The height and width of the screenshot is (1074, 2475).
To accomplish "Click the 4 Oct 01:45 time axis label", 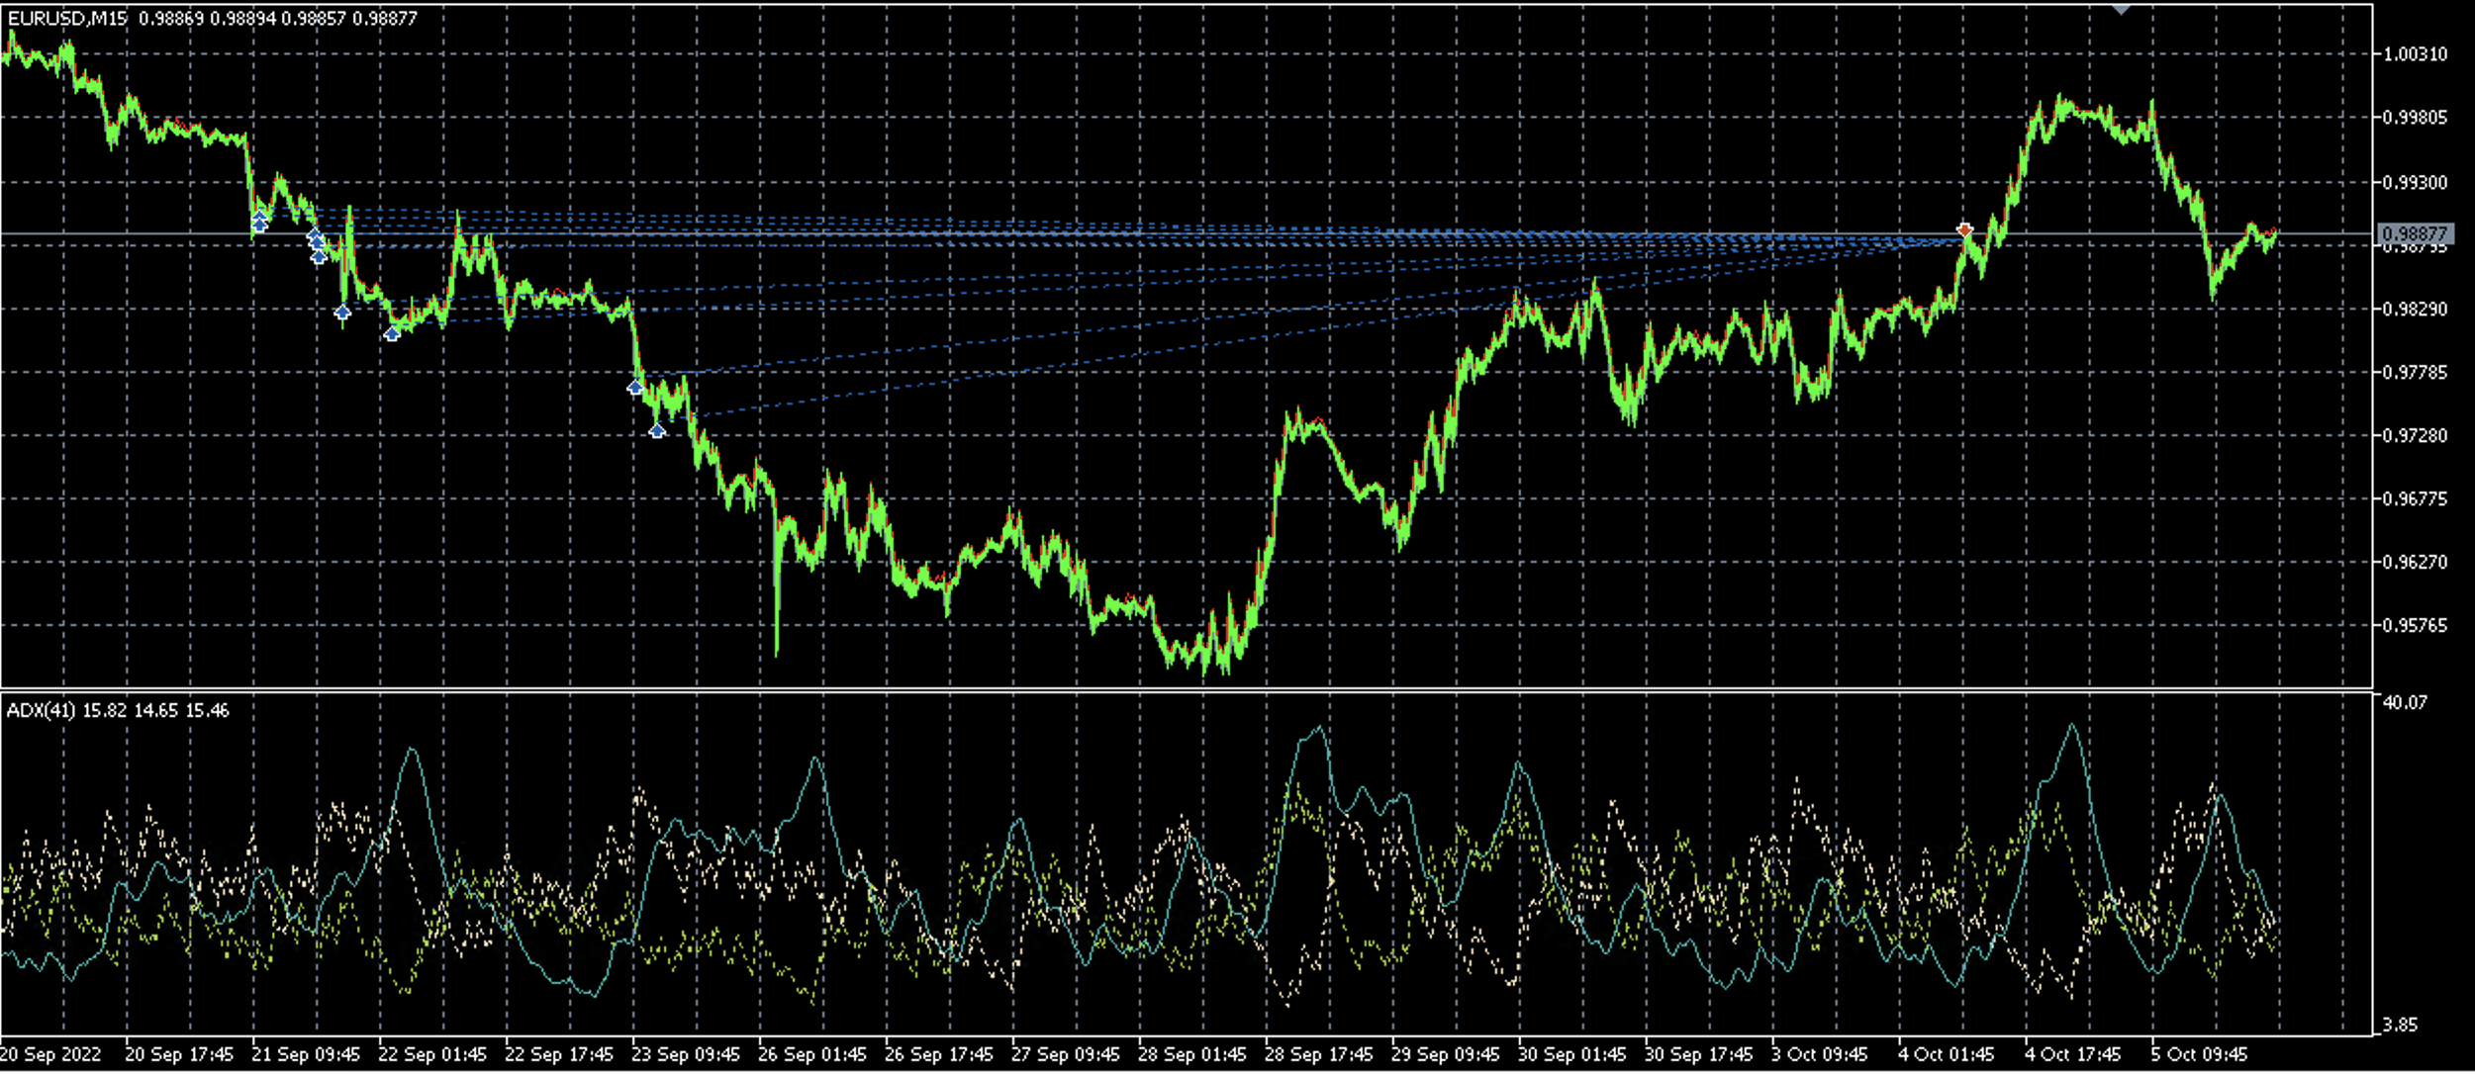I will (x=1946, y=1054).
